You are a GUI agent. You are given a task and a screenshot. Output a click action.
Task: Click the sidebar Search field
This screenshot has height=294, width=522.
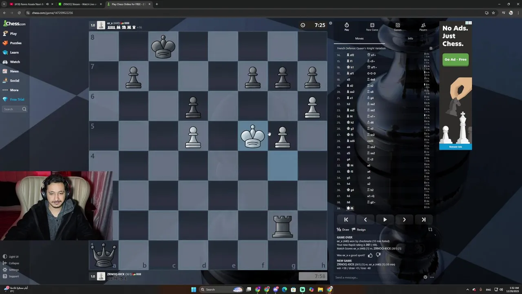click(x=15, y=109)
